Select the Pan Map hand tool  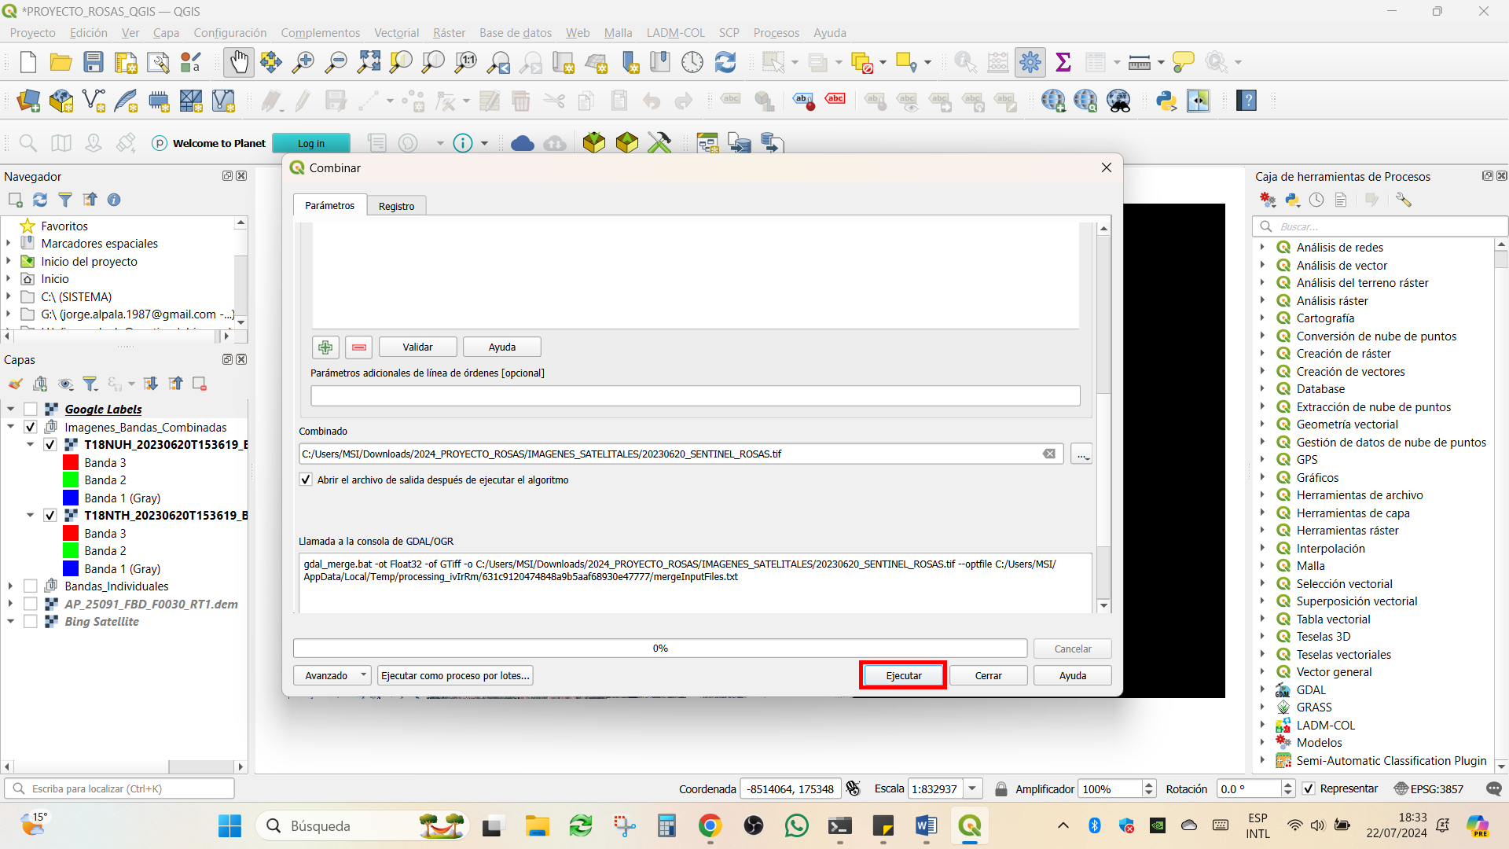238,62
